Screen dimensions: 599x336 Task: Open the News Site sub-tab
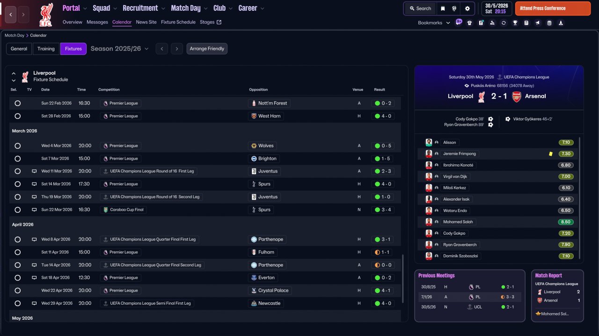[146, 22]
